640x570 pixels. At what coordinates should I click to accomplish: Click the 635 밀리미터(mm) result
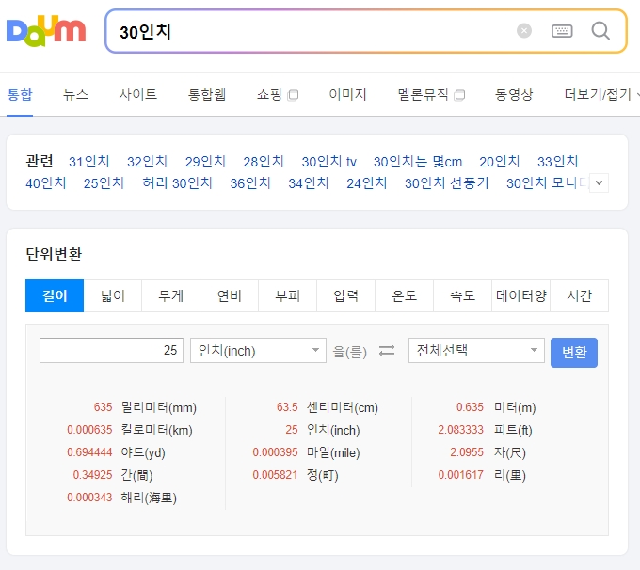tap(145, 407)
